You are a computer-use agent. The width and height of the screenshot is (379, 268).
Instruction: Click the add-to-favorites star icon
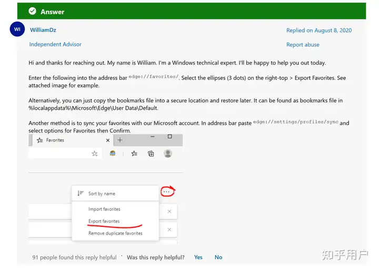(95, 154)
